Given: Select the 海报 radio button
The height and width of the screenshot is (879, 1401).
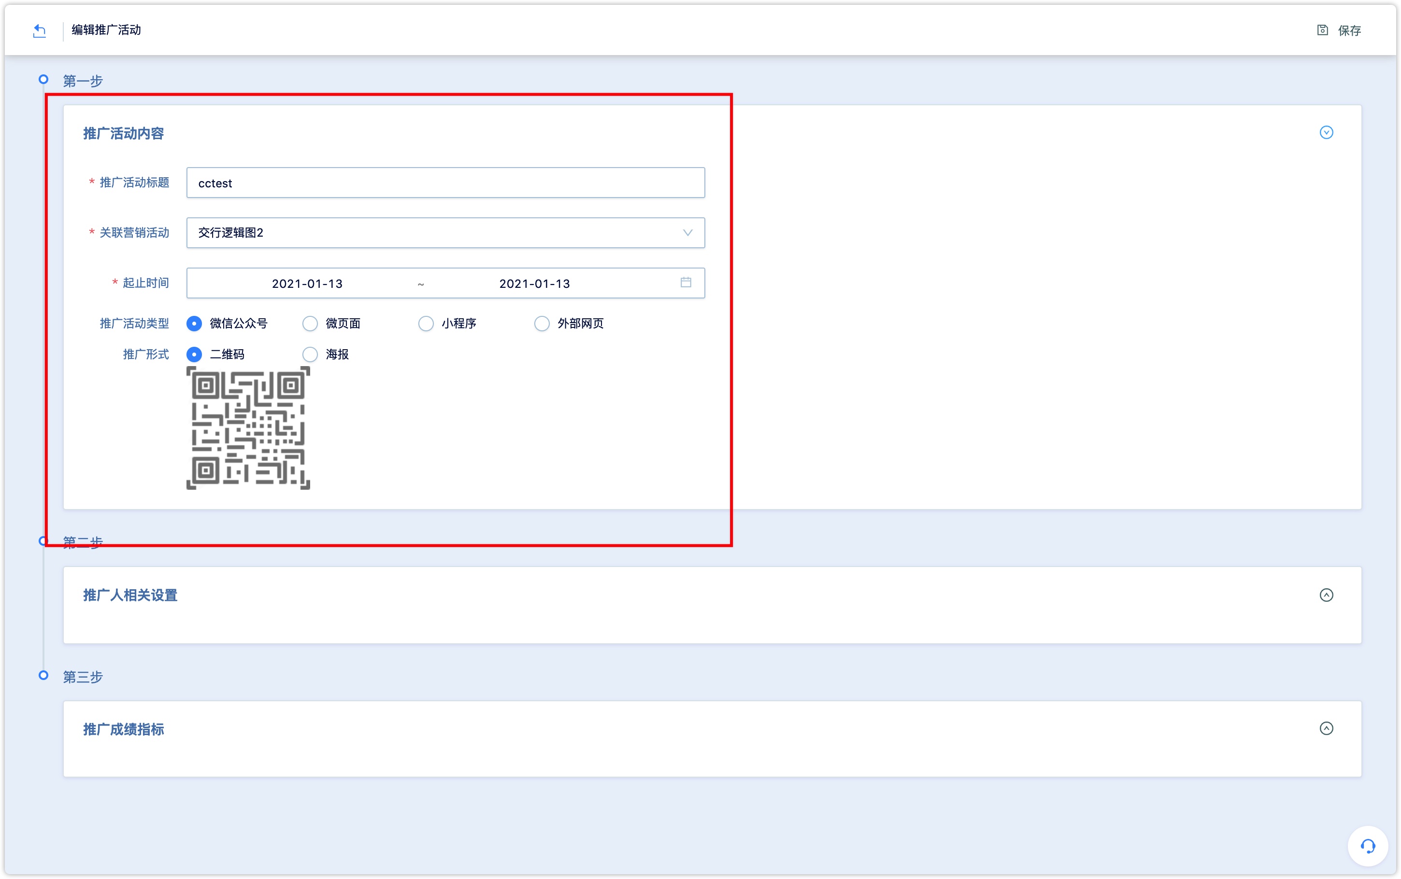Looking at the screenshot, I should coord(310,354).
